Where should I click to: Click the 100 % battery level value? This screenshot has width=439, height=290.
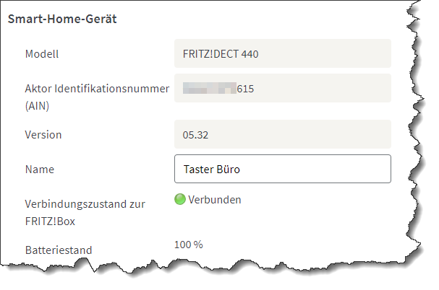pos(189,245)
